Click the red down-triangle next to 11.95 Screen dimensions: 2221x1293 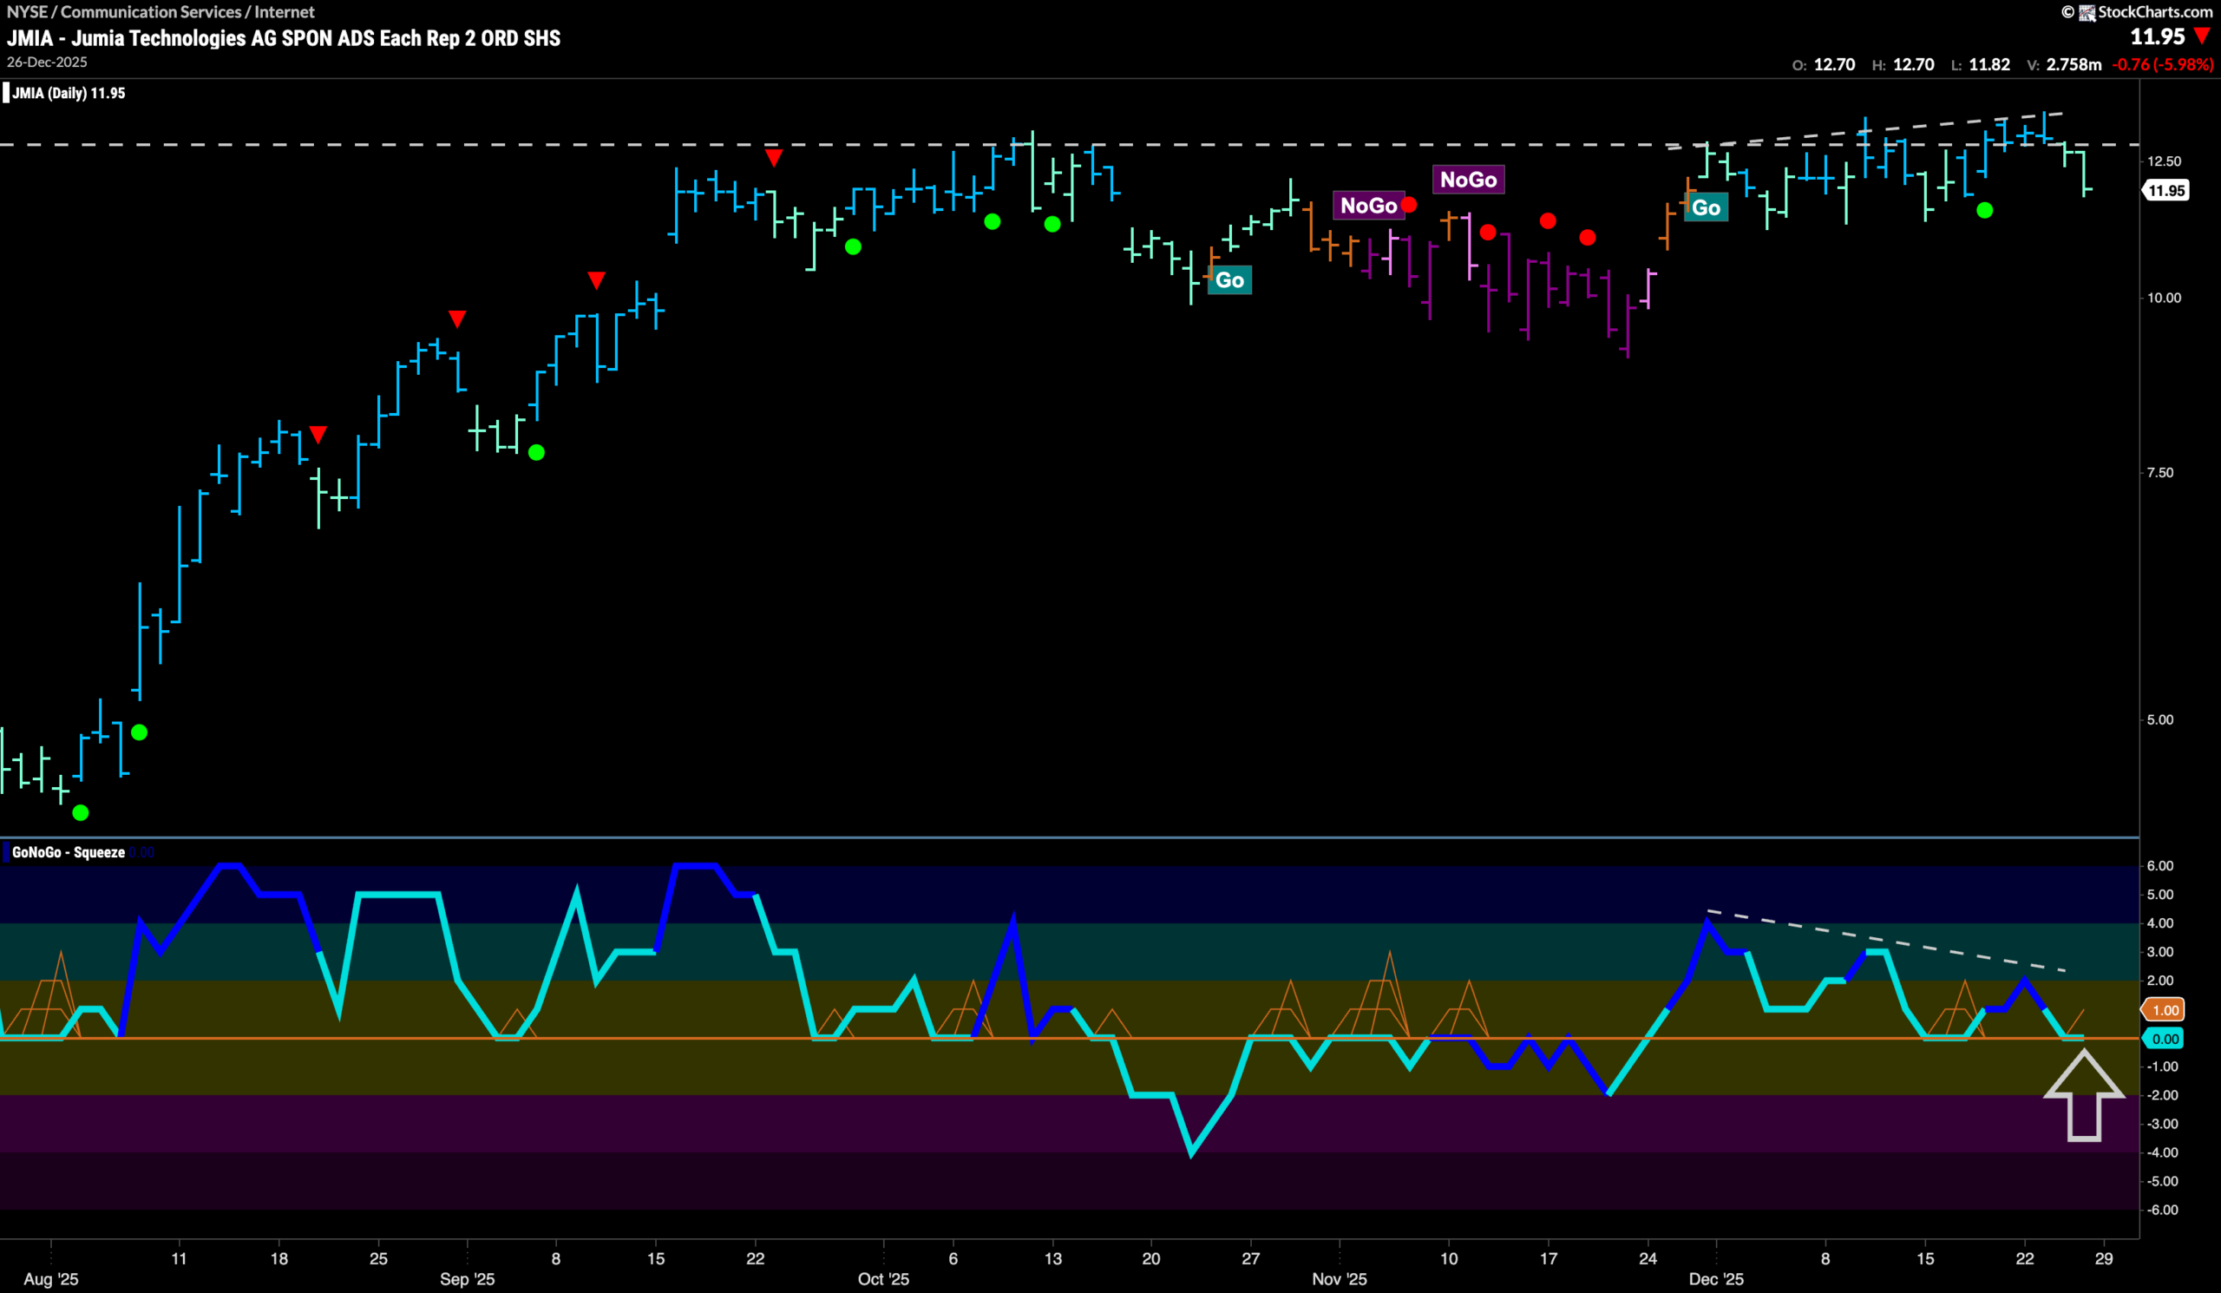[2203, 36]
